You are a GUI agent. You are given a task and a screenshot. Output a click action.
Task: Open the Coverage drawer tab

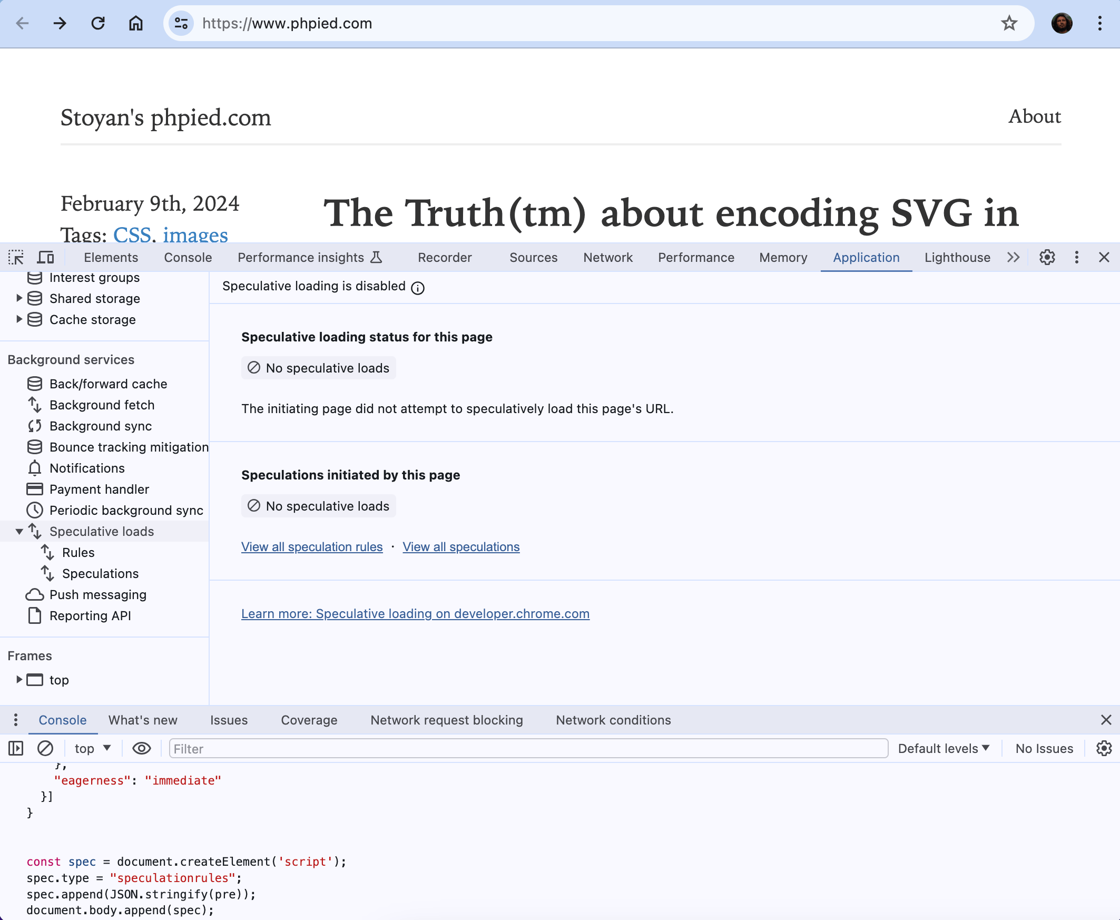309,720
